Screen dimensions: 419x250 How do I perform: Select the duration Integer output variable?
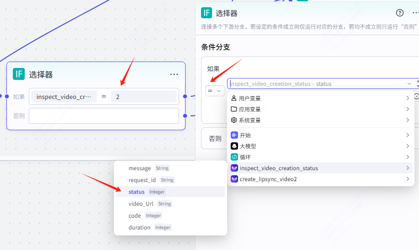coord(171,227)
